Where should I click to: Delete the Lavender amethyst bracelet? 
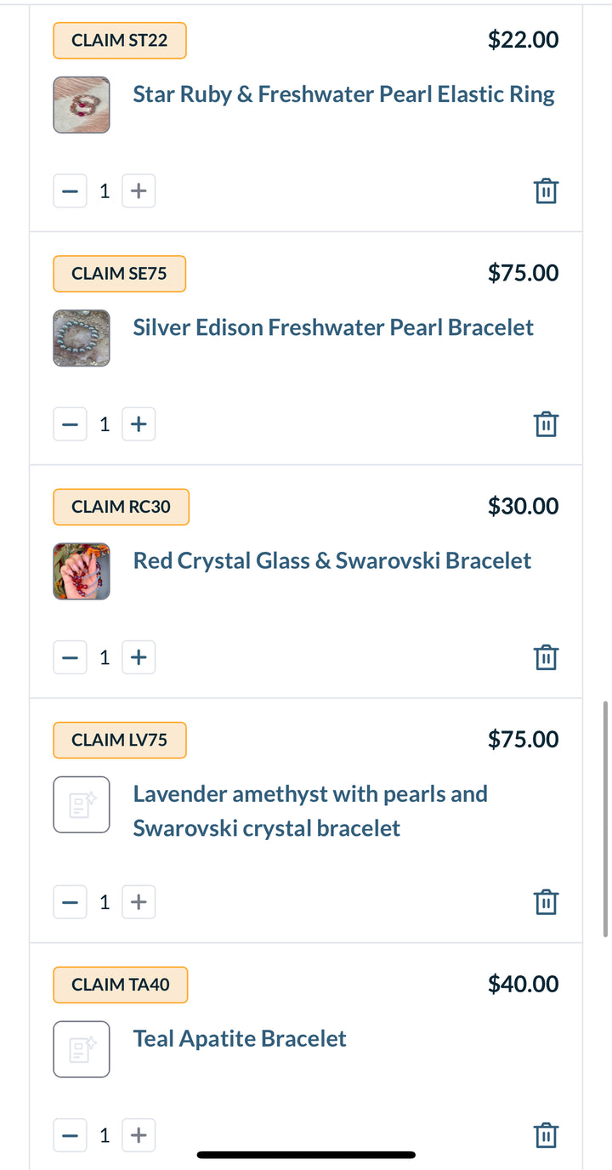[546, 901]
